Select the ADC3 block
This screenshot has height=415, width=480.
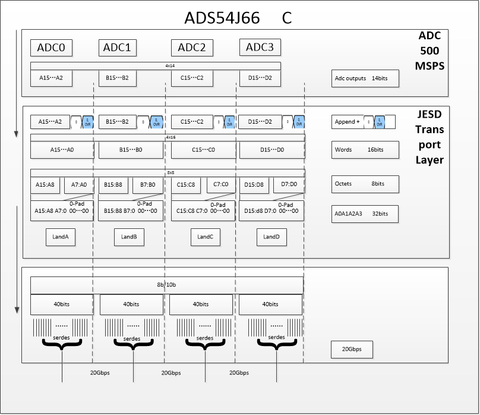pos(260,47)
